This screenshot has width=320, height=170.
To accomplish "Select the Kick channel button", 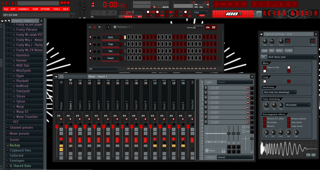I will click(x=110, y=37).
